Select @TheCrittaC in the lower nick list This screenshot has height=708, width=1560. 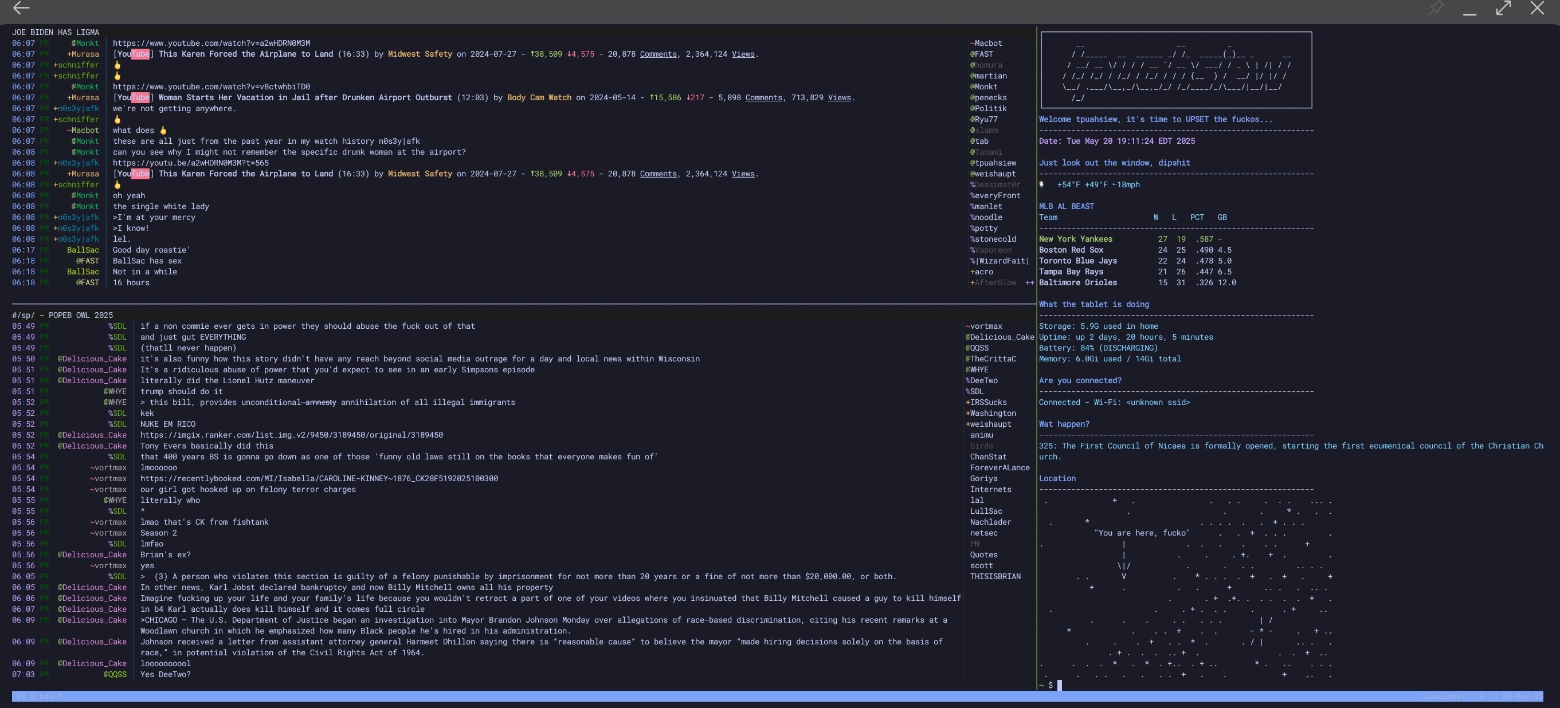coord(991,359)
